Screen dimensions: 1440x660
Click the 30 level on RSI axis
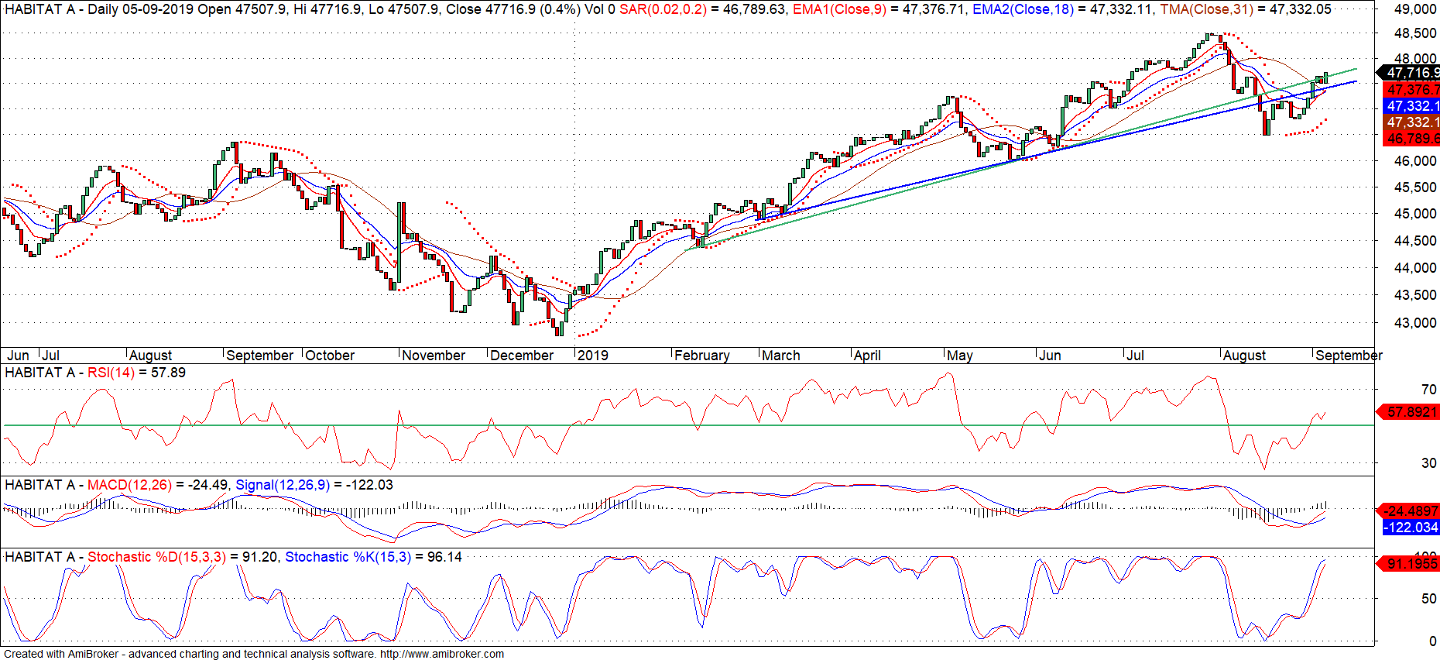click(x=1429, y=463)
